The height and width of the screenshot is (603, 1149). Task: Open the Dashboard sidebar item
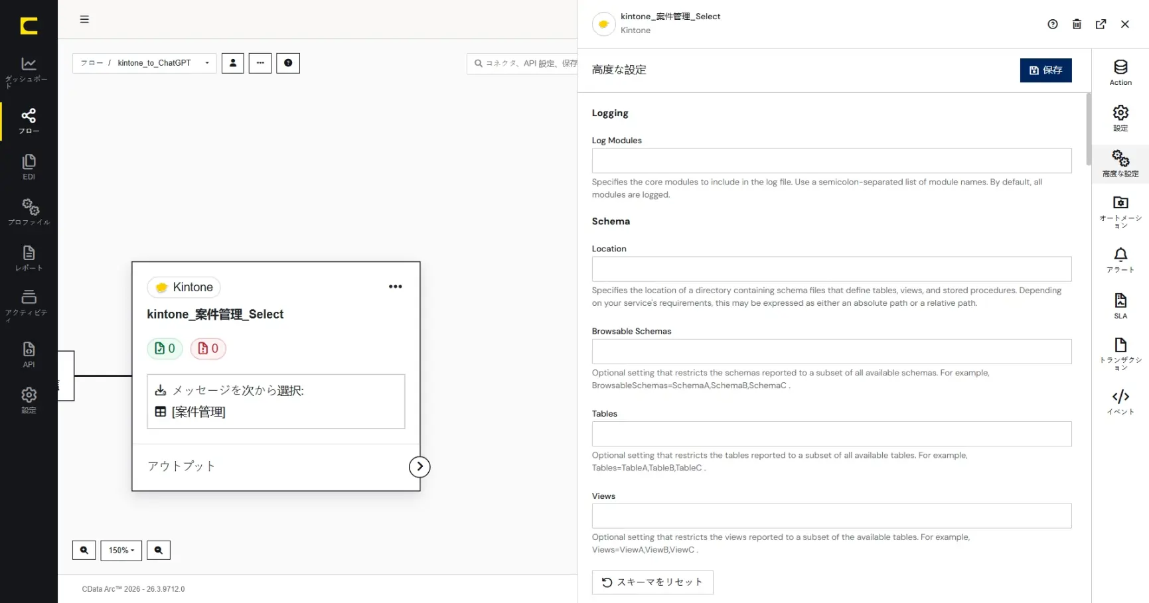pos(29,72)
